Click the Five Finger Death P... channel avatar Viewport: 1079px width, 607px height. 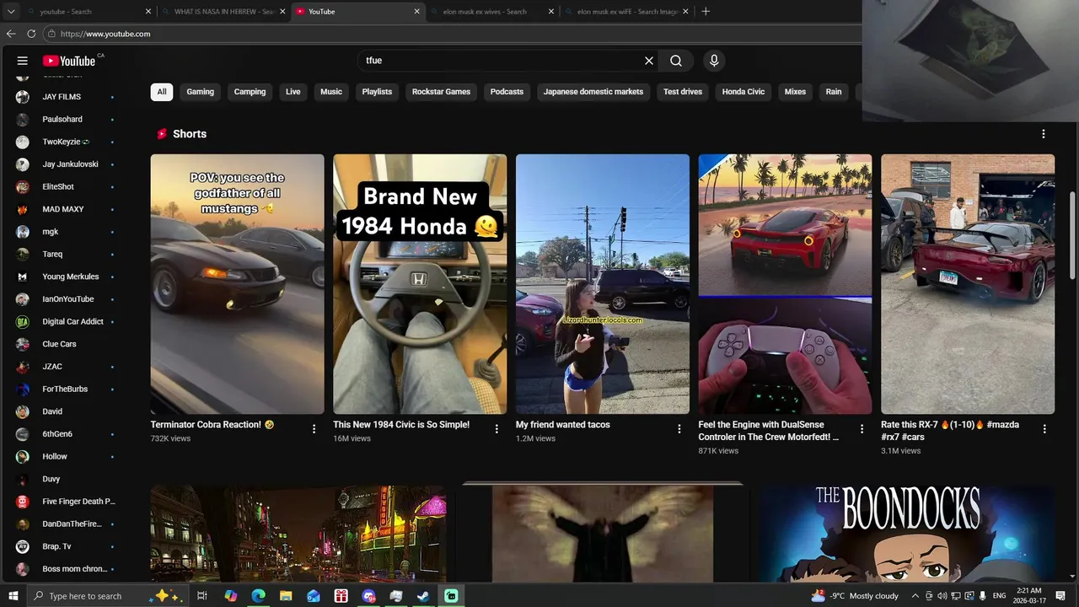tap(23, 502)
